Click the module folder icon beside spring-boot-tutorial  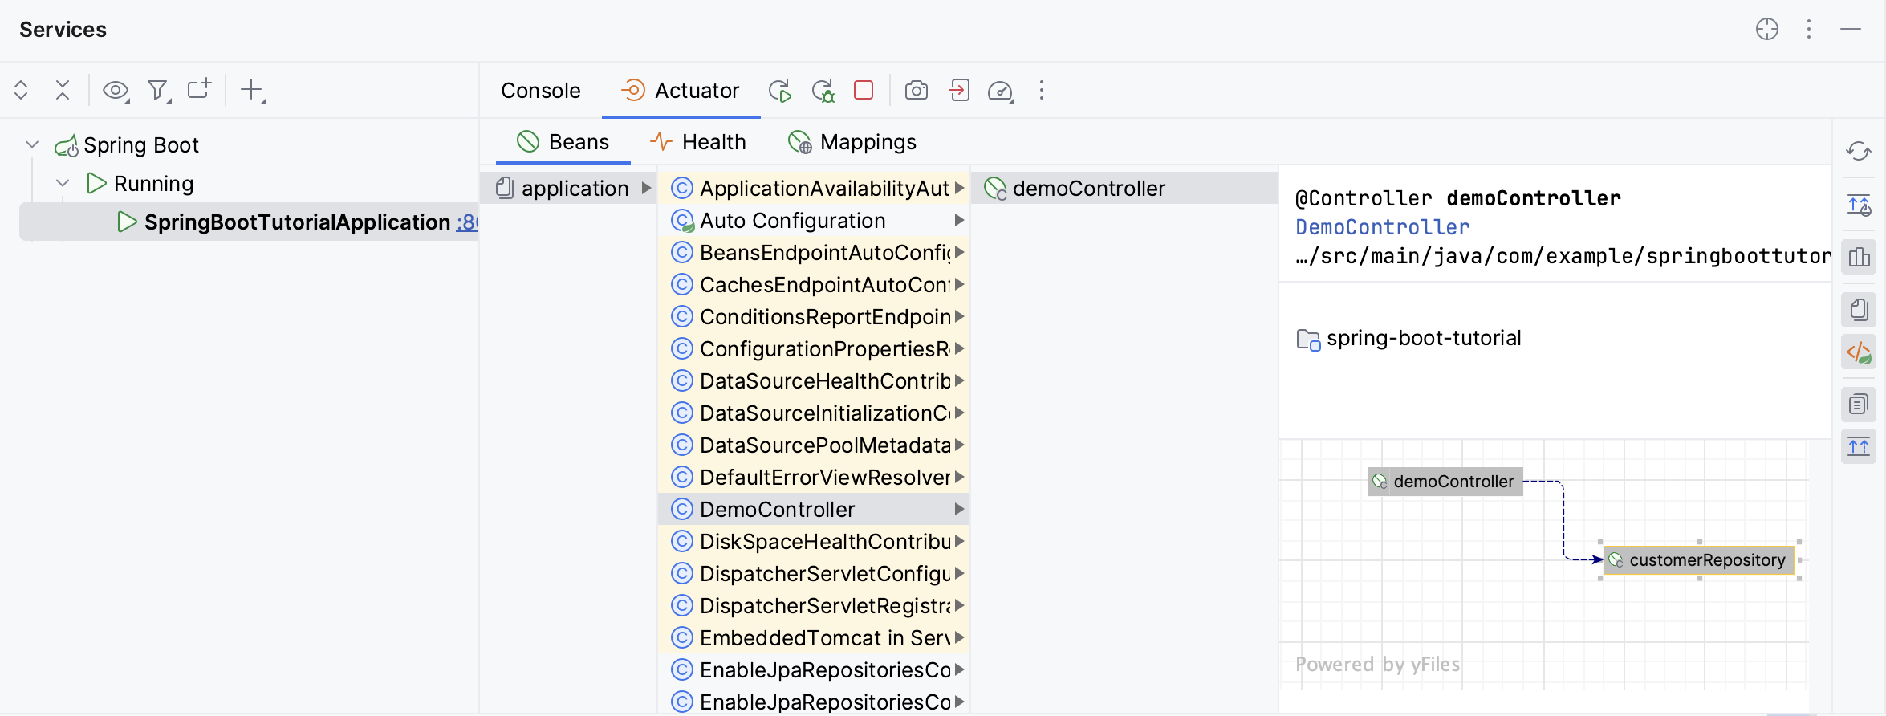coord(1308,339)
